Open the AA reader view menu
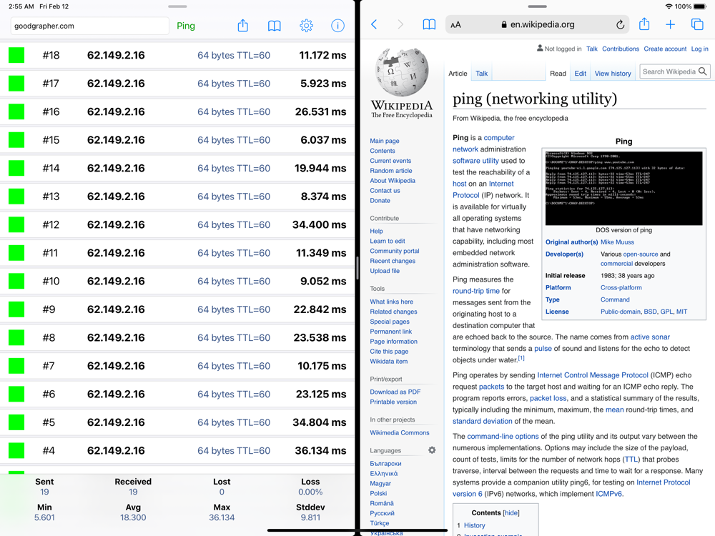Viewport: 715px width, 536px height. 455,25
